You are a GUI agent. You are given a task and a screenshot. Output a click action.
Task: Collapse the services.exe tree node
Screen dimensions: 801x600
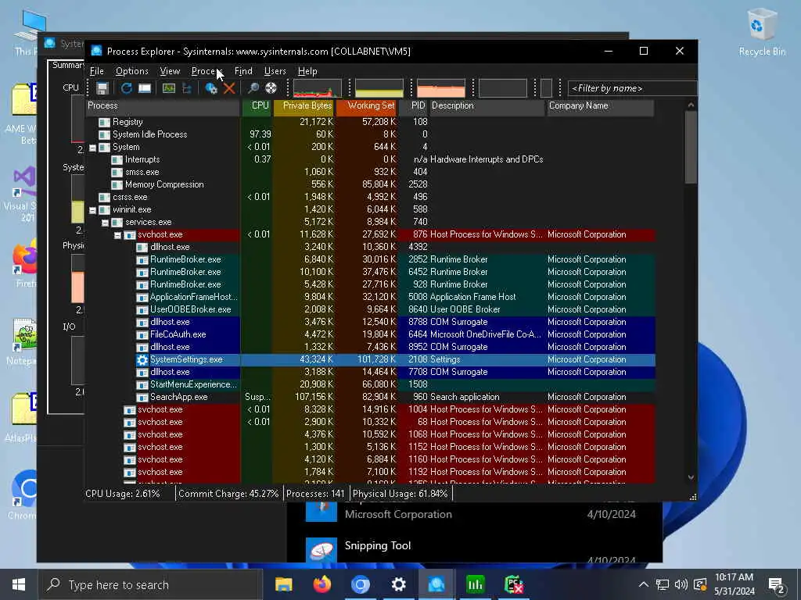coord(105,223)
